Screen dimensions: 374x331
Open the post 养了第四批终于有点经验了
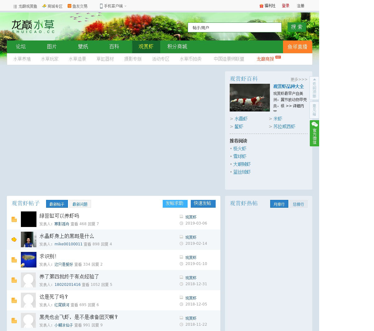point(69,277)
